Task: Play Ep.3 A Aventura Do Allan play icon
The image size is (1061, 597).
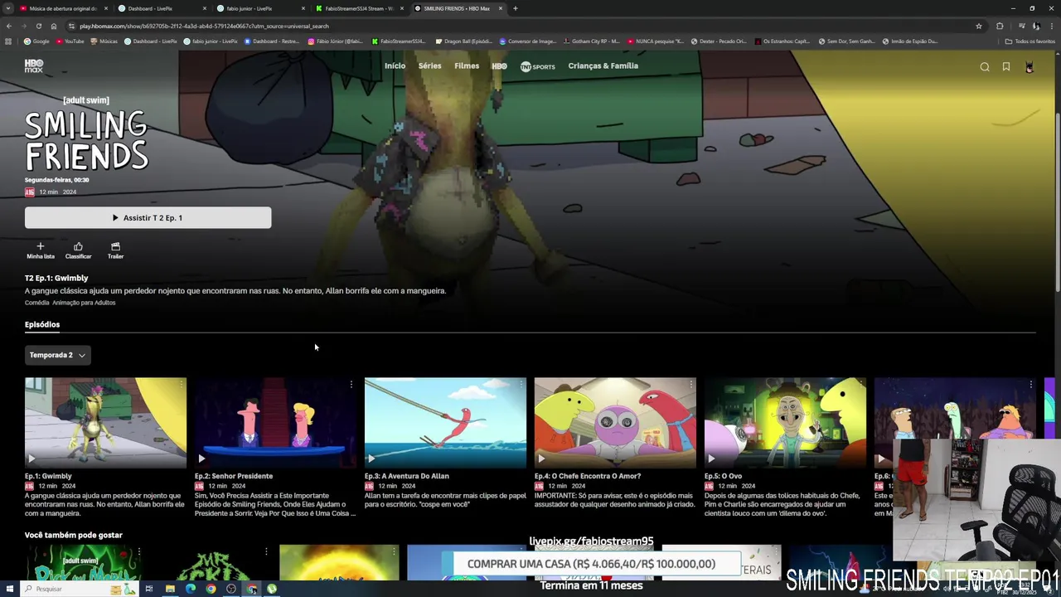Action: 371,459
